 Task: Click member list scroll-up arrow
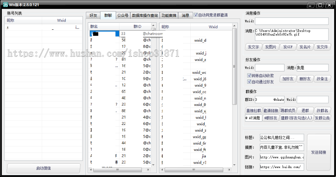point(234,26)
